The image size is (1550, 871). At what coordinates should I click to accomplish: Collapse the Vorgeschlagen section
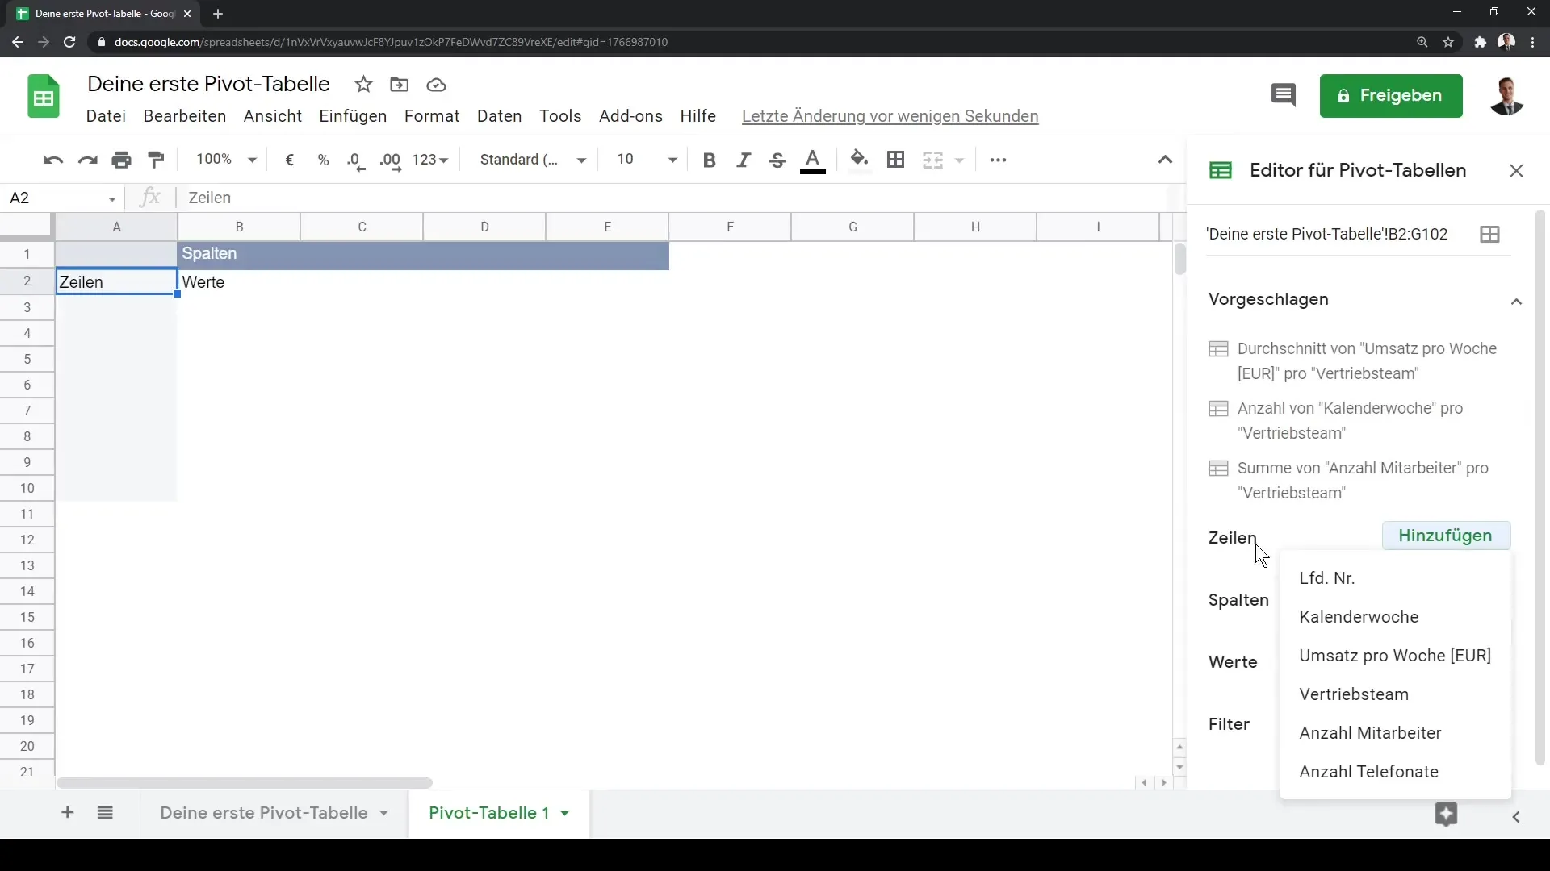(1517, 302)
